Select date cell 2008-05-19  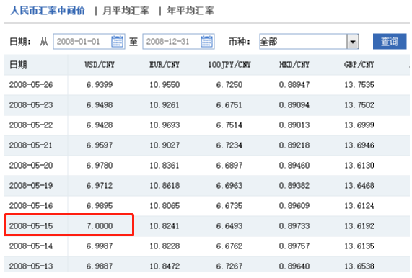[31, 186]
